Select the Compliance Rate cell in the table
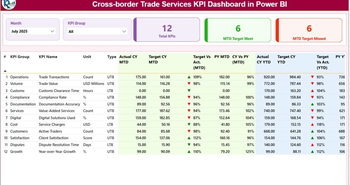 click(x=53, y=97)
